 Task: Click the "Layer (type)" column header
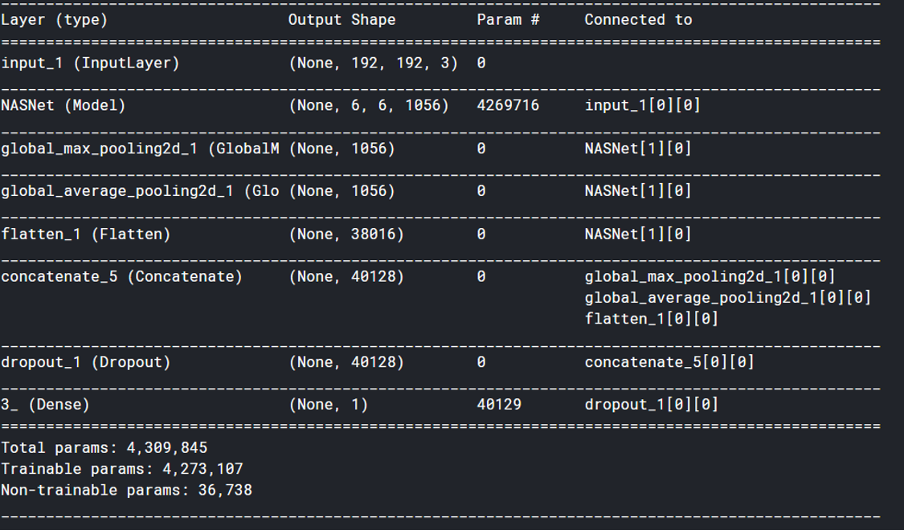click(54, 20)
